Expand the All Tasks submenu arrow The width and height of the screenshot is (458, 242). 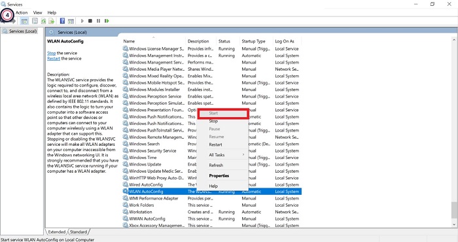tap(243, 155)
